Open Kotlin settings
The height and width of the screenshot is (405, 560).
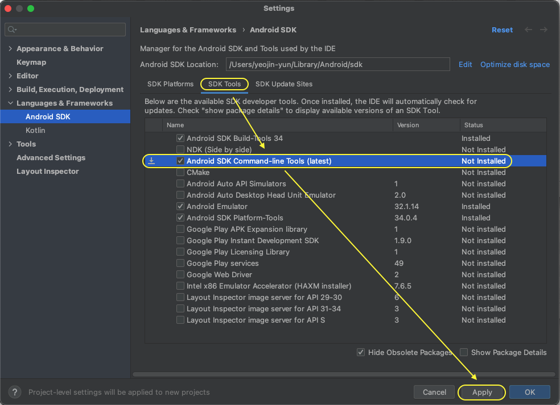(35, 130)
